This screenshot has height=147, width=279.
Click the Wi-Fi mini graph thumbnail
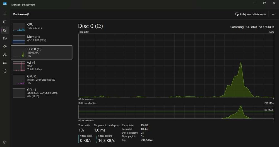click(19, 66)
